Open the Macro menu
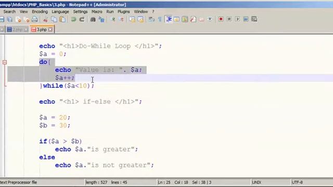The image size is (333, 187). [x=97, y=11]
